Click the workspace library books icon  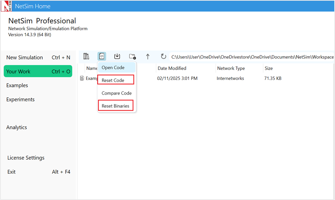(x=86, y=56)
